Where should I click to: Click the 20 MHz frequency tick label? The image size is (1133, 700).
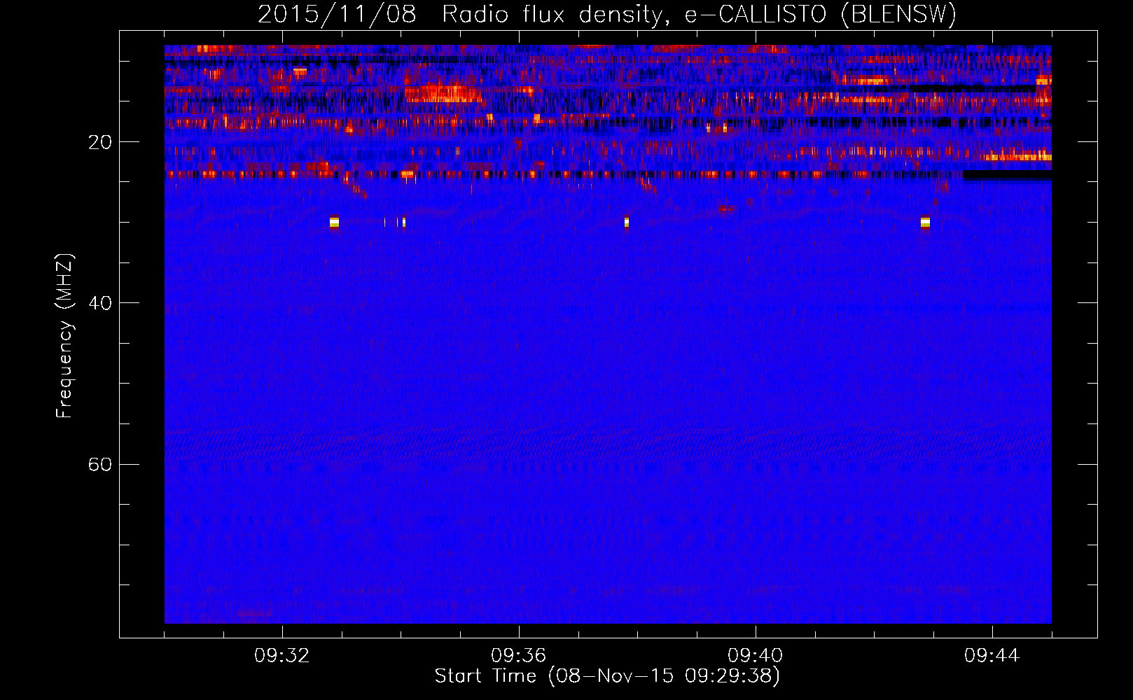pyautogui.click(x=100, y=142)
